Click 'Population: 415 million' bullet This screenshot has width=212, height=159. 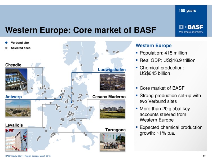[163, 53]
